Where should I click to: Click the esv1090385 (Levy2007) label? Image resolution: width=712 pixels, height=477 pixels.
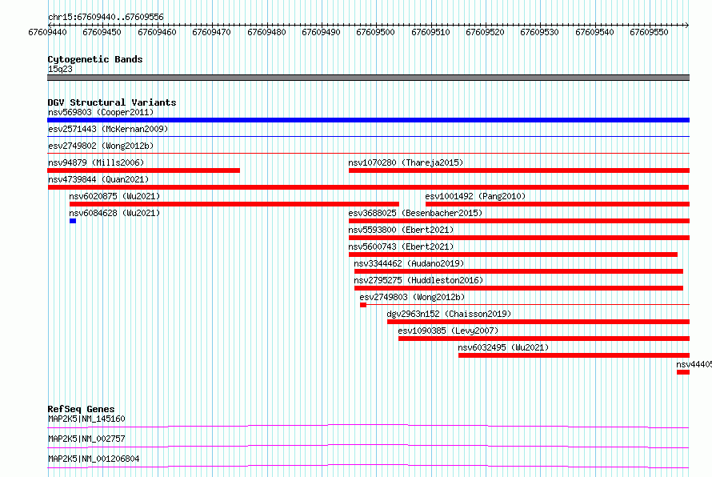click(x=448, y=331)
